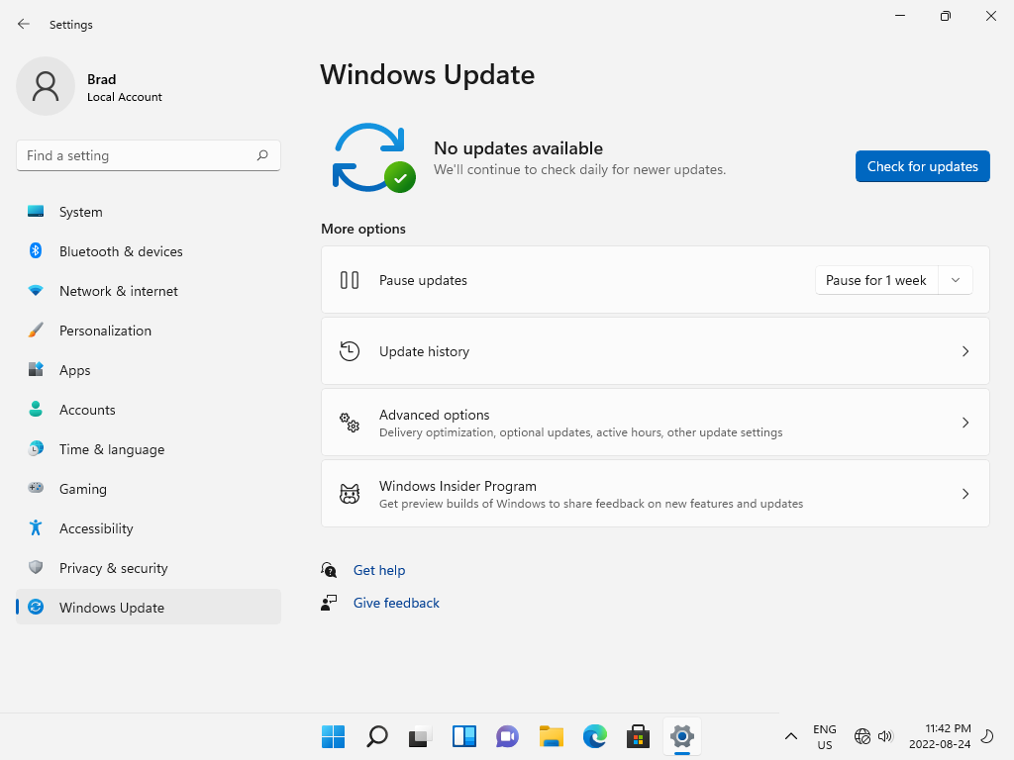
Task: Open Bluetooth & devices settings
Action: (x=149, y=250)
